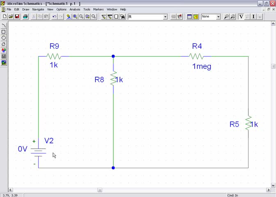This screenshot has height=197, width=276.
Task: Toggle bias current display I button
Action: pos(253,16)
